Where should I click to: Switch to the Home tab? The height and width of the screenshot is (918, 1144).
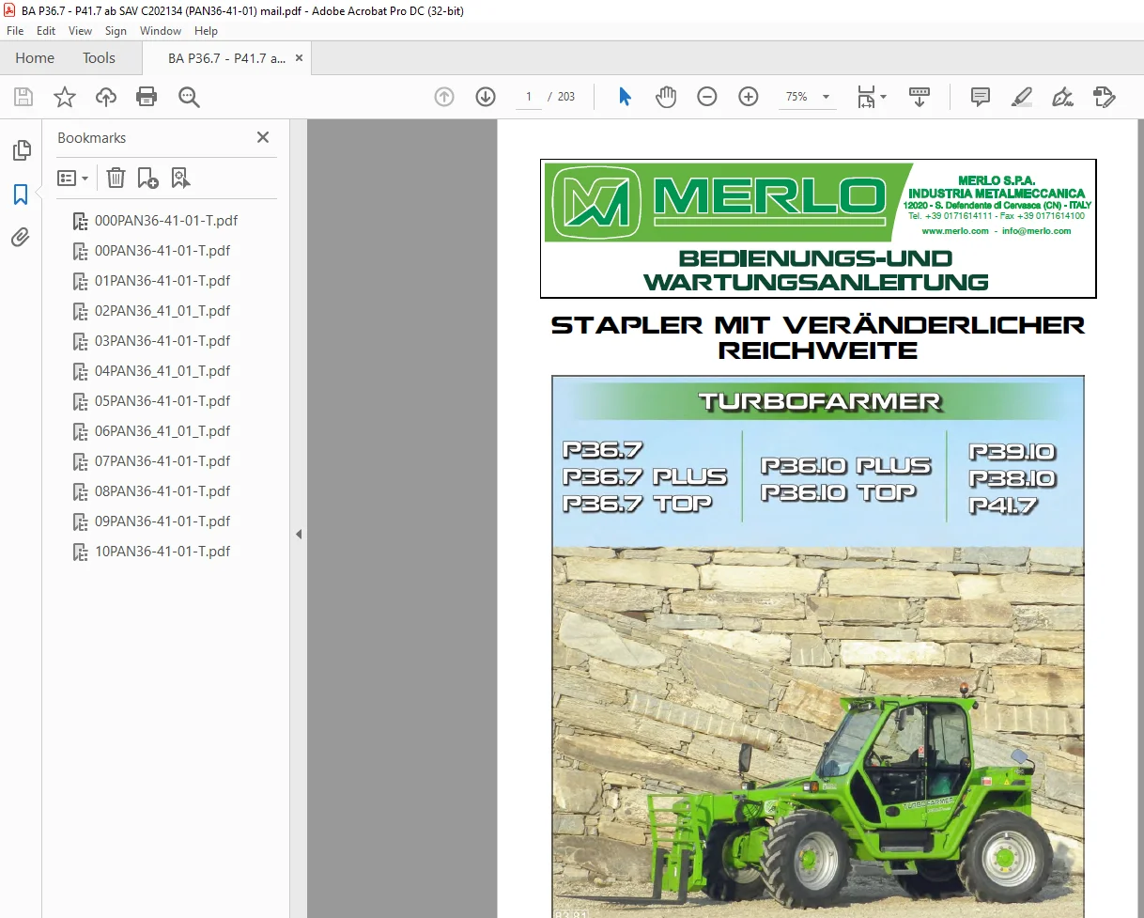point(35,58)
